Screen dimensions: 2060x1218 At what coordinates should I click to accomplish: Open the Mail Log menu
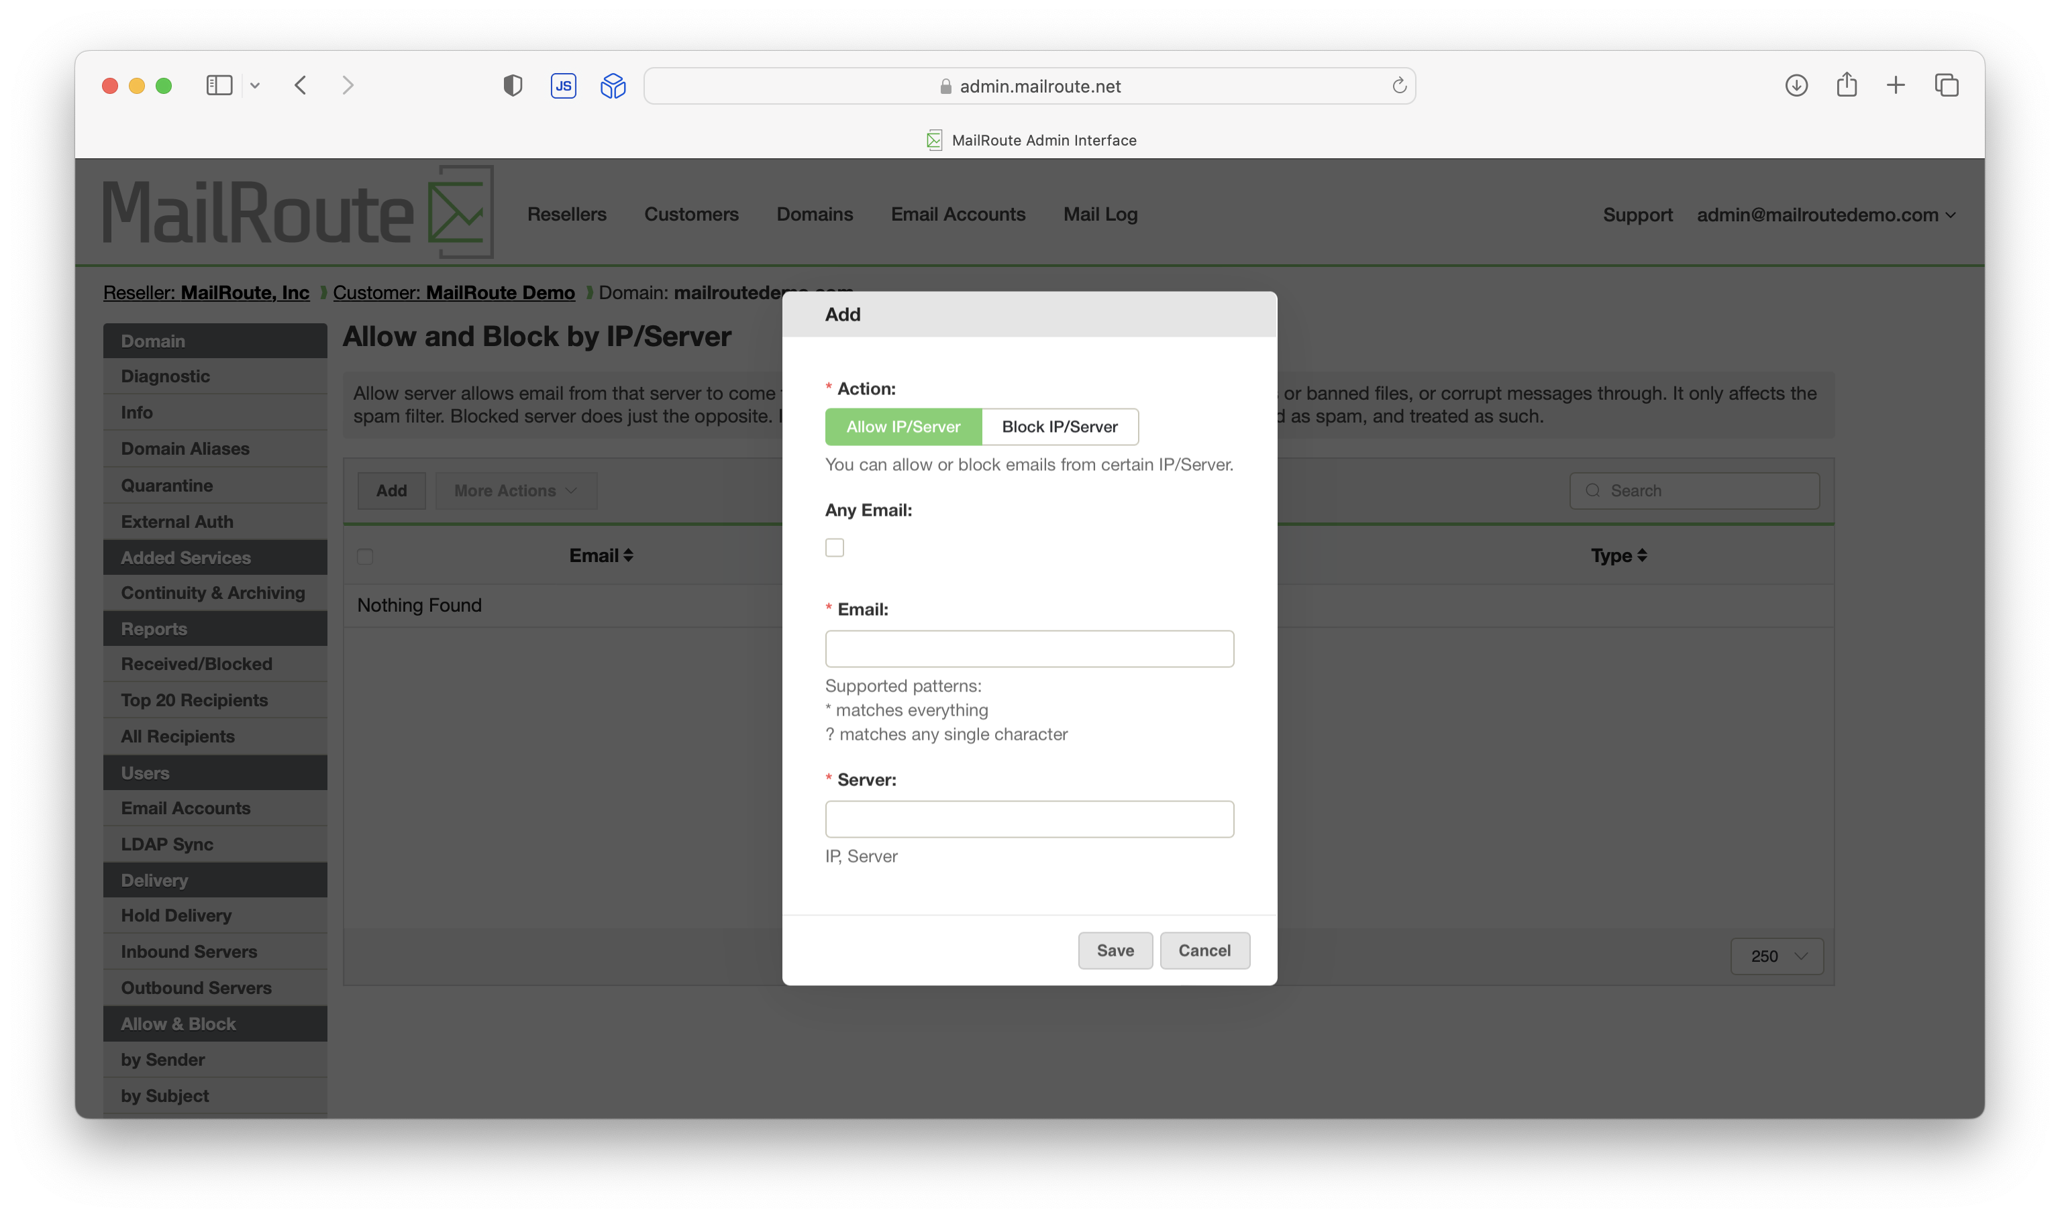1100,214
